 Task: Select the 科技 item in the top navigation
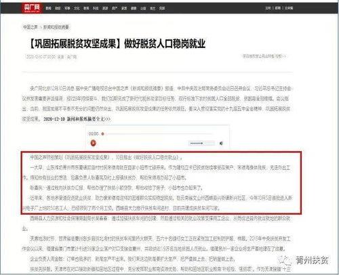click(x=96, y=8)
